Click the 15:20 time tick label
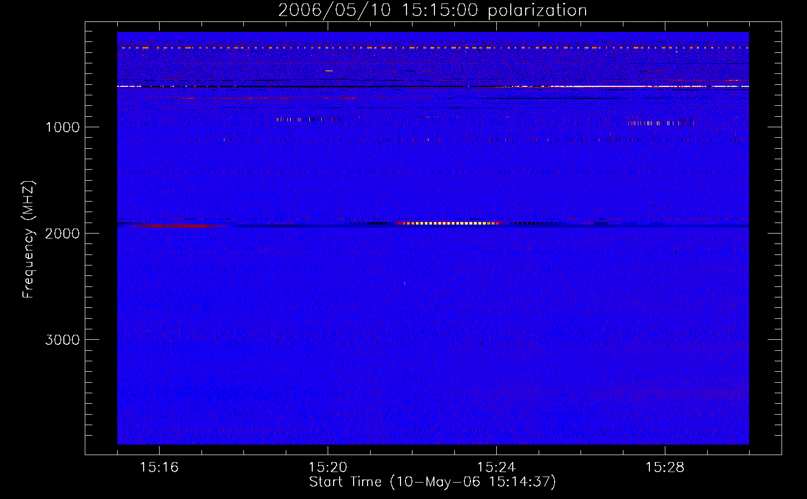This screenshot has height=499, width=807. [328, 467]
